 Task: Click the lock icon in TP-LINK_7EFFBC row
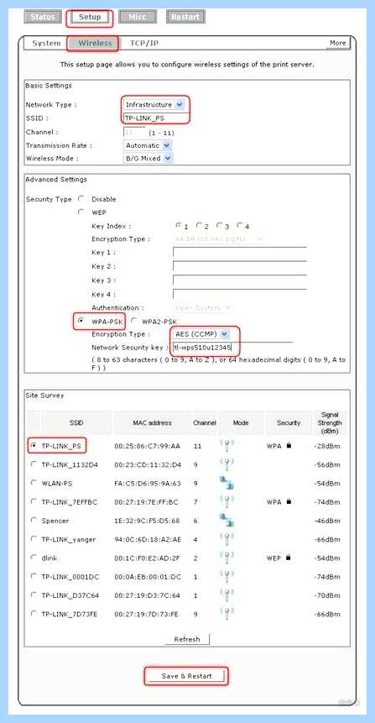pyautogui.click(x=289, y=501)
